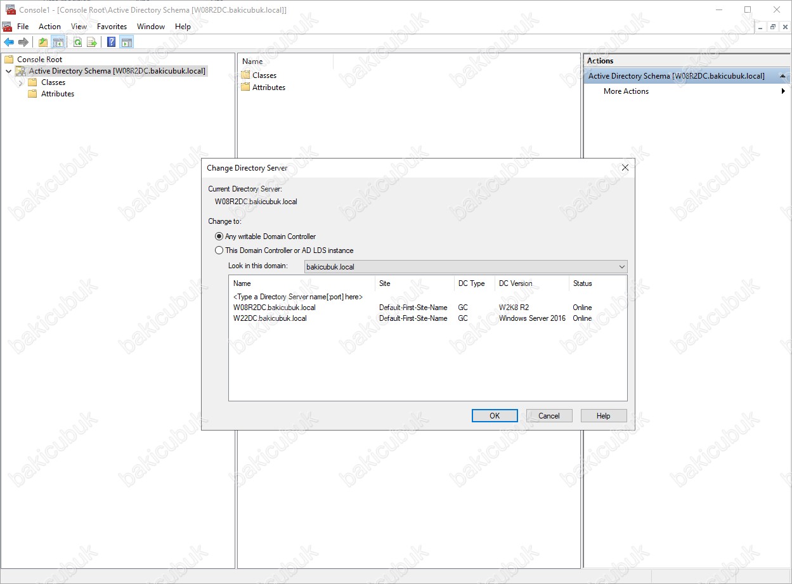
Task: Click the Active Directory Schema snap-in icon
Action: [x=20, y=71]
